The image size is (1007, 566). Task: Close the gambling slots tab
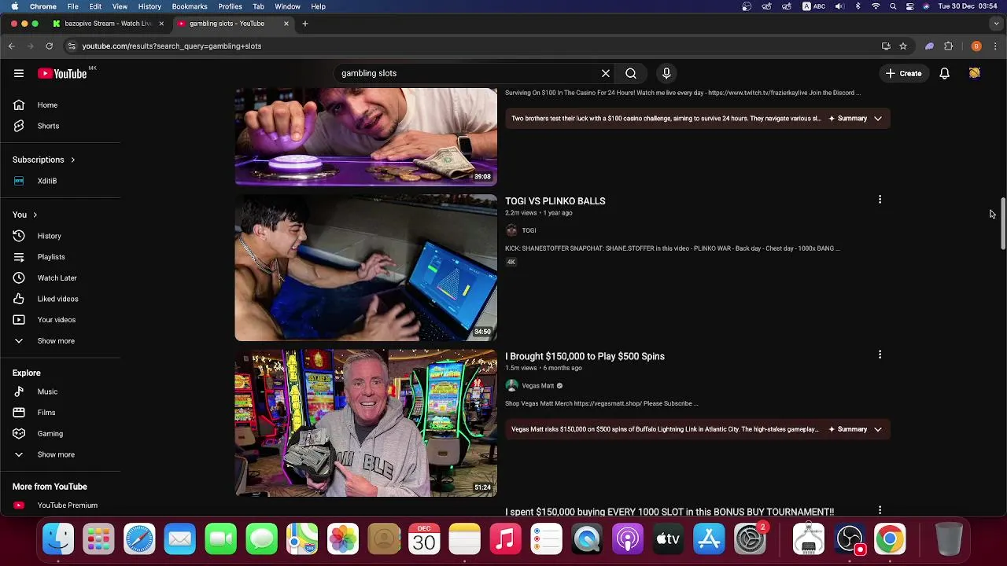pos(286,24)
